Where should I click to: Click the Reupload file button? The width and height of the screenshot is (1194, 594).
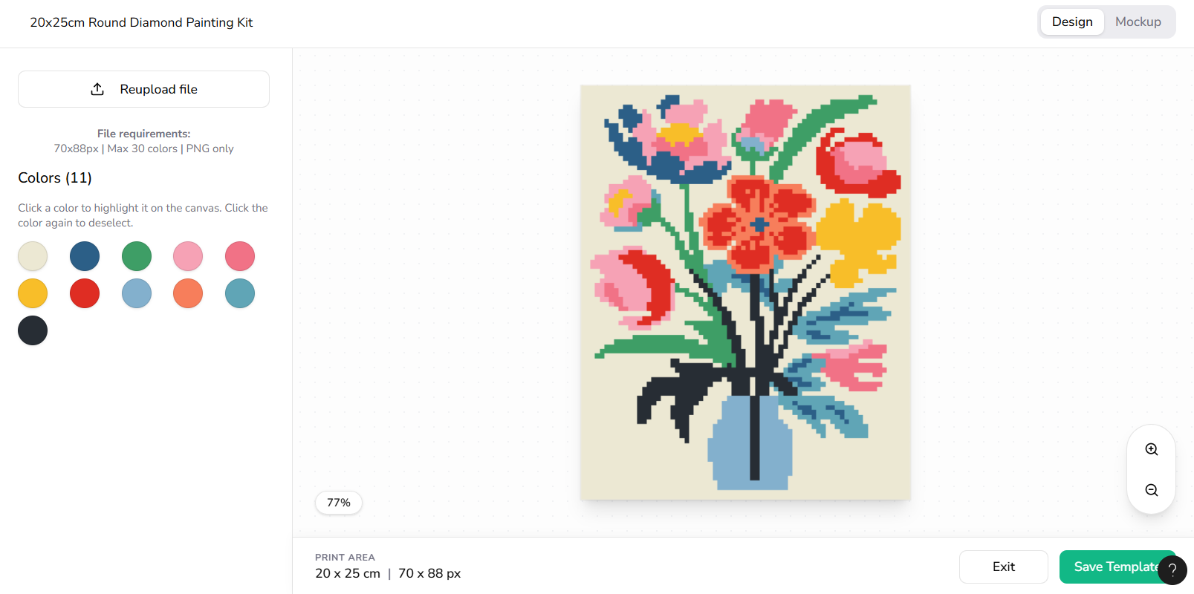[x=143, y=89]
